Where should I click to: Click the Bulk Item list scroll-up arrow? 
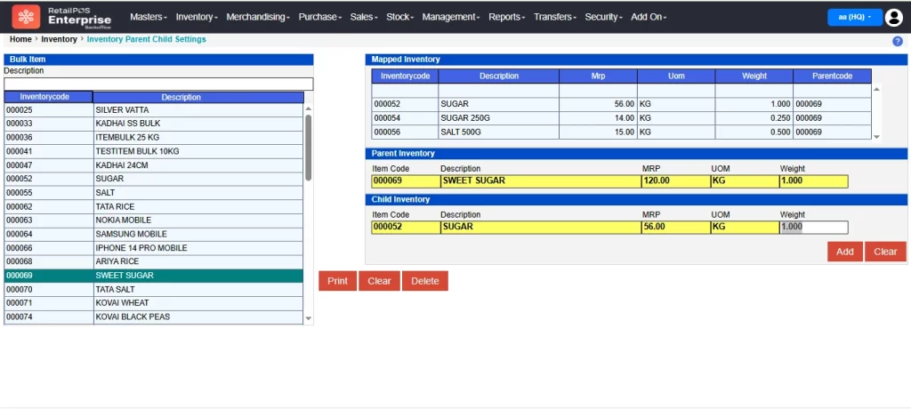tap(309, 108)
